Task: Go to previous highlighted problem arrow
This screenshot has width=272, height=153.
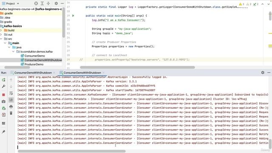Action: [x=263, y=4]
